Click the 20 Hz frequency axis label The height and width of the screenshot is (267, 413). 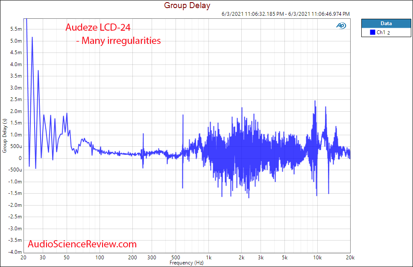click(x=23, y=258)
